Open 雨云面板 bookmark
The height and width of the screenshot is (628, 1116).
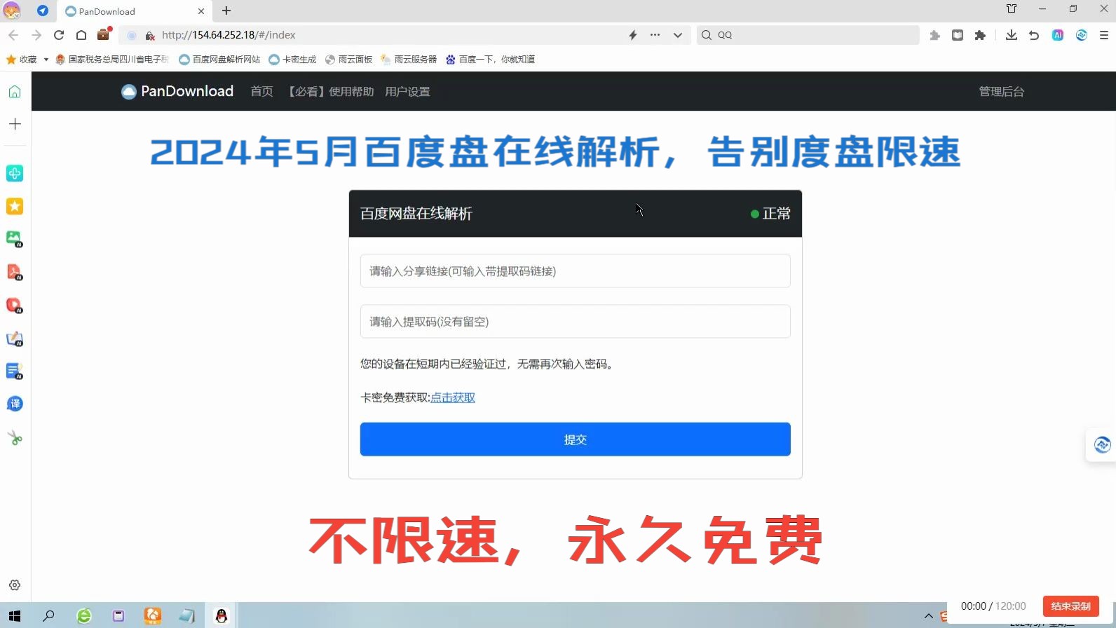pyautogui.click(x=348, y=60)
